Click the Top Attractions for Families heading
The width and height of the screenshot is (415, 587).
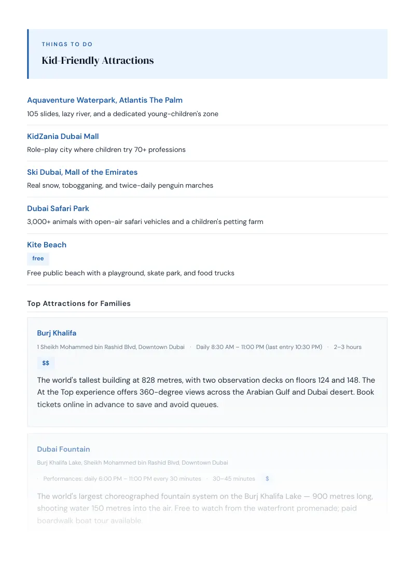click(79, 303)
